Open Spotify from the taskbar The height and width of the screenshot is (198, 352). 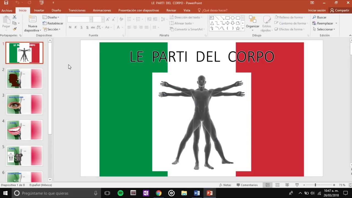click(x=120, y=193)
